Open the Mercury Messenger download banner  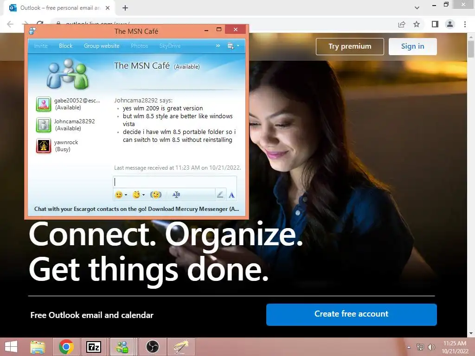tap(136, 209)
